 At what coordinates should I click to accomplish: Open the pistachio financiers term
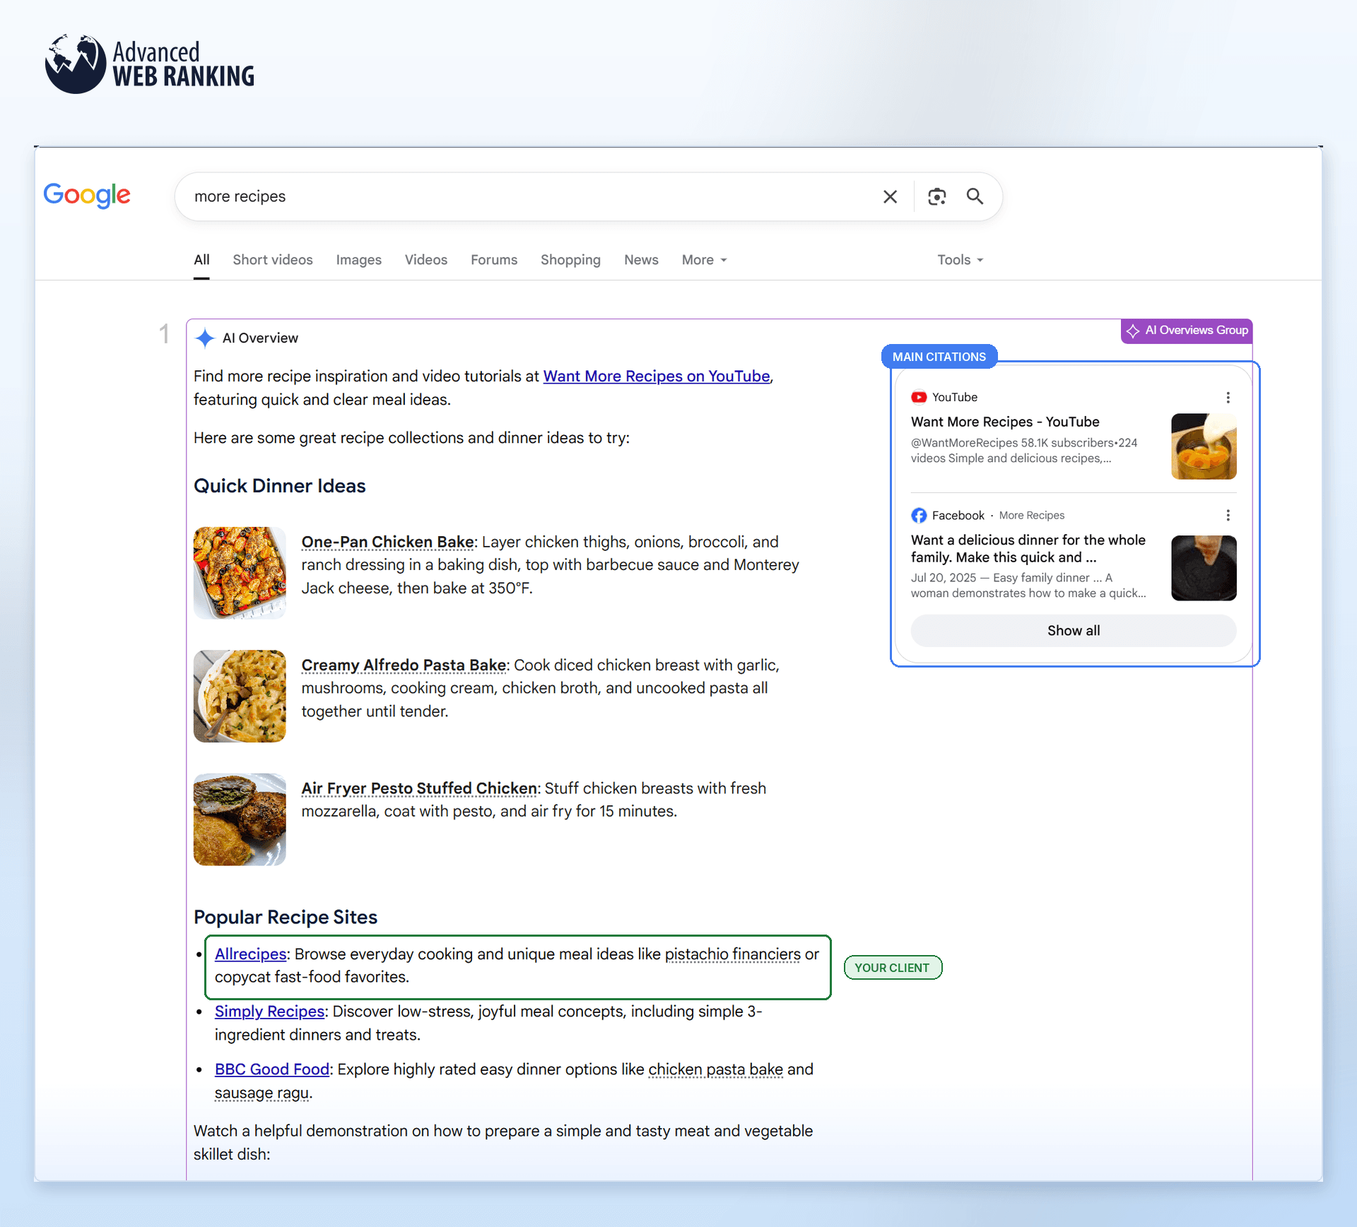coord(733,954)
